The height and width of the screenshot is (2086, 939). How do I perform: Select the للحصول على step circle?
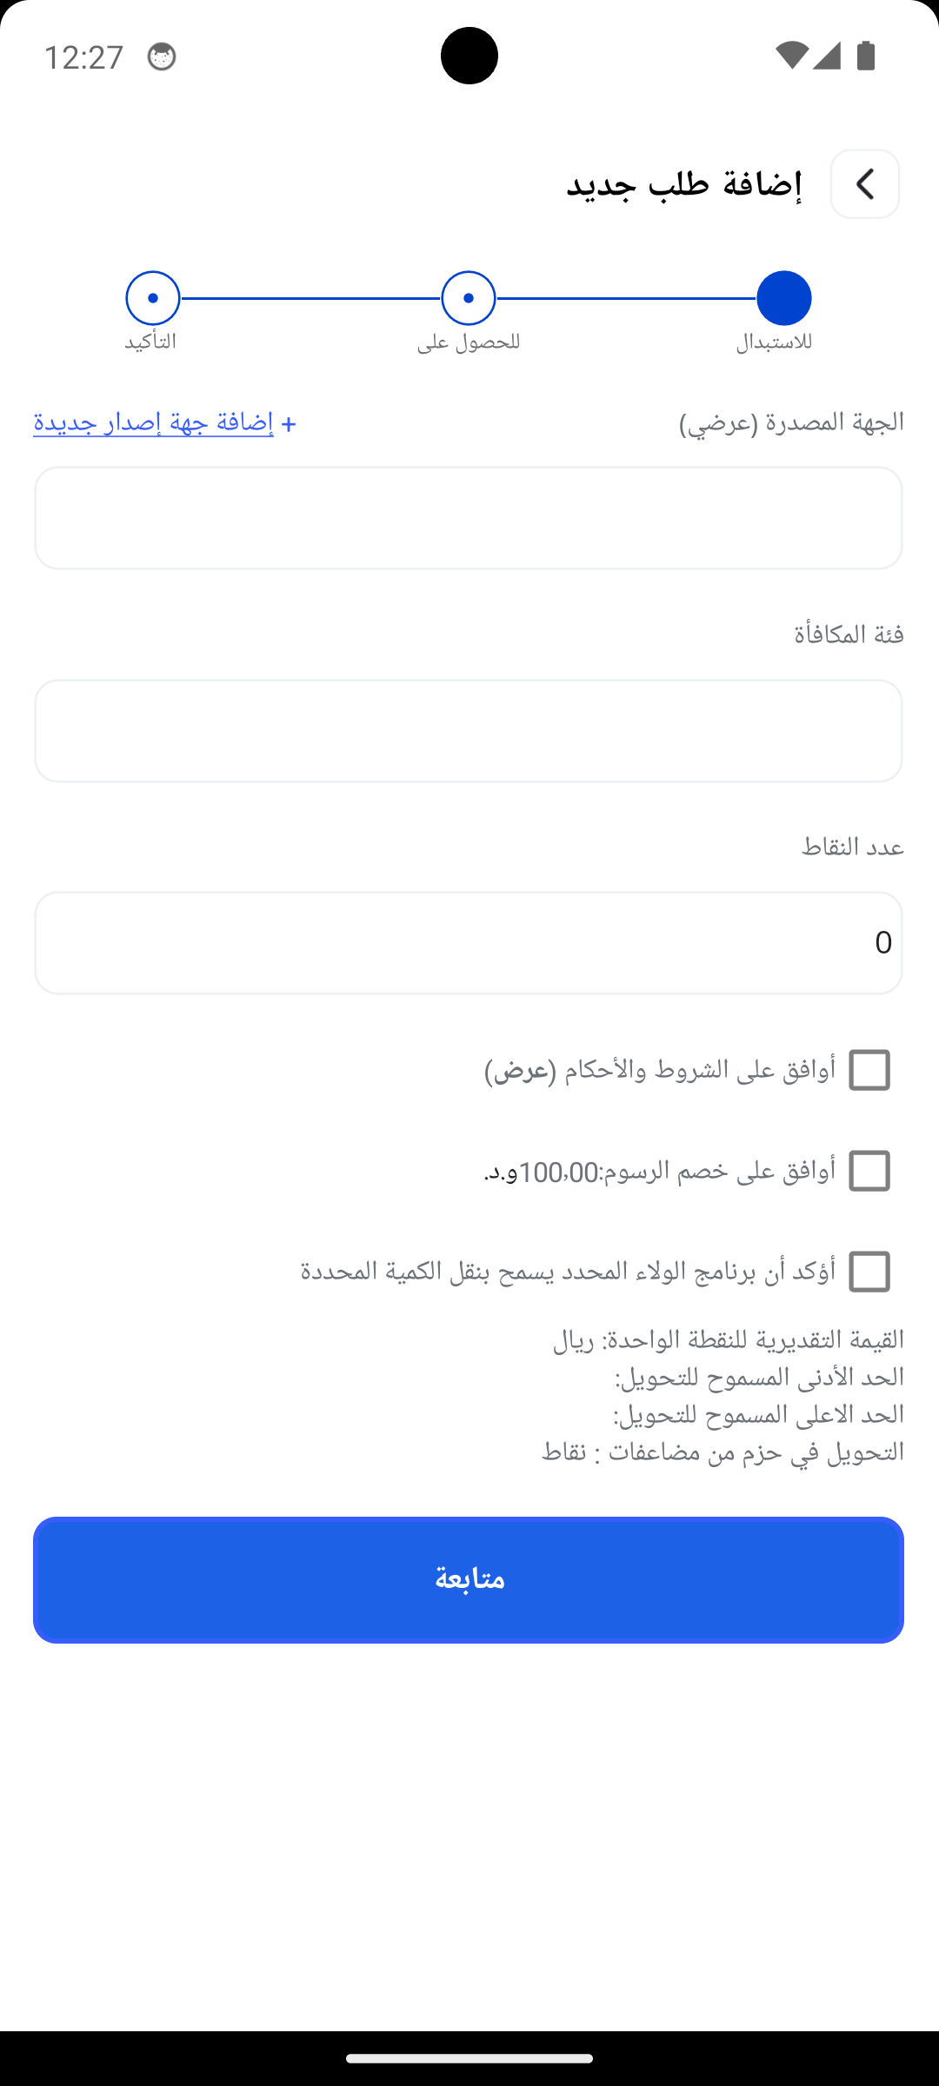(x=469, y=298)
